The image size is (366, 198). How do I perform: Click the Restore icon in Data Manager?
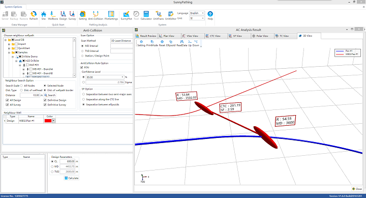[x=23, y=16]
